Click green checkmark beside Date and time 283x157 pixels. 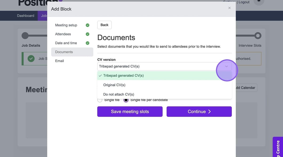(87, 43)
